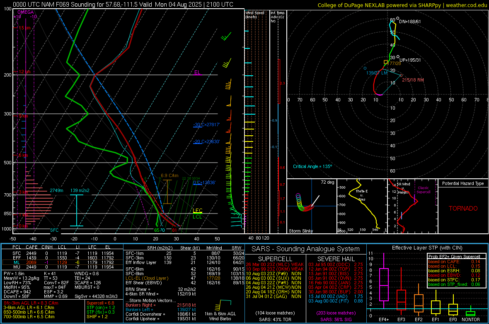
Task: Click the magenta EL level label
Action: 197,72
